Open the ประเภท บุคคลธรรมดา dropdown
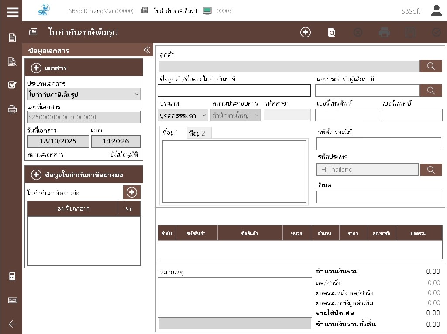 coord(183,115)
